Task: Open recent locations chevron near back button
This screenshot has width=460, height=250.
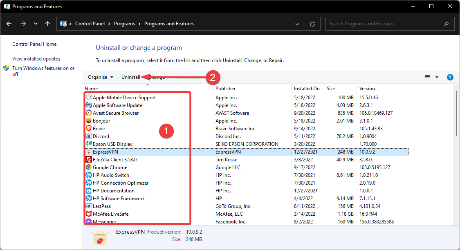Action: (x=36, y=24)
